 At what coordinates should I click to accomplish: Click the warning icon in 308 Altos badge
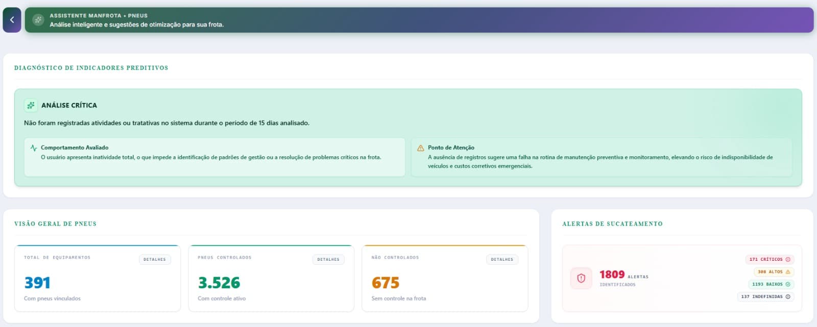(788, 271)
